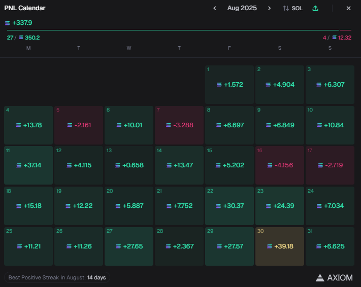Screen dimensions: 361x287
Task: Select August 1 cell with +1.572
Action: 229,85
